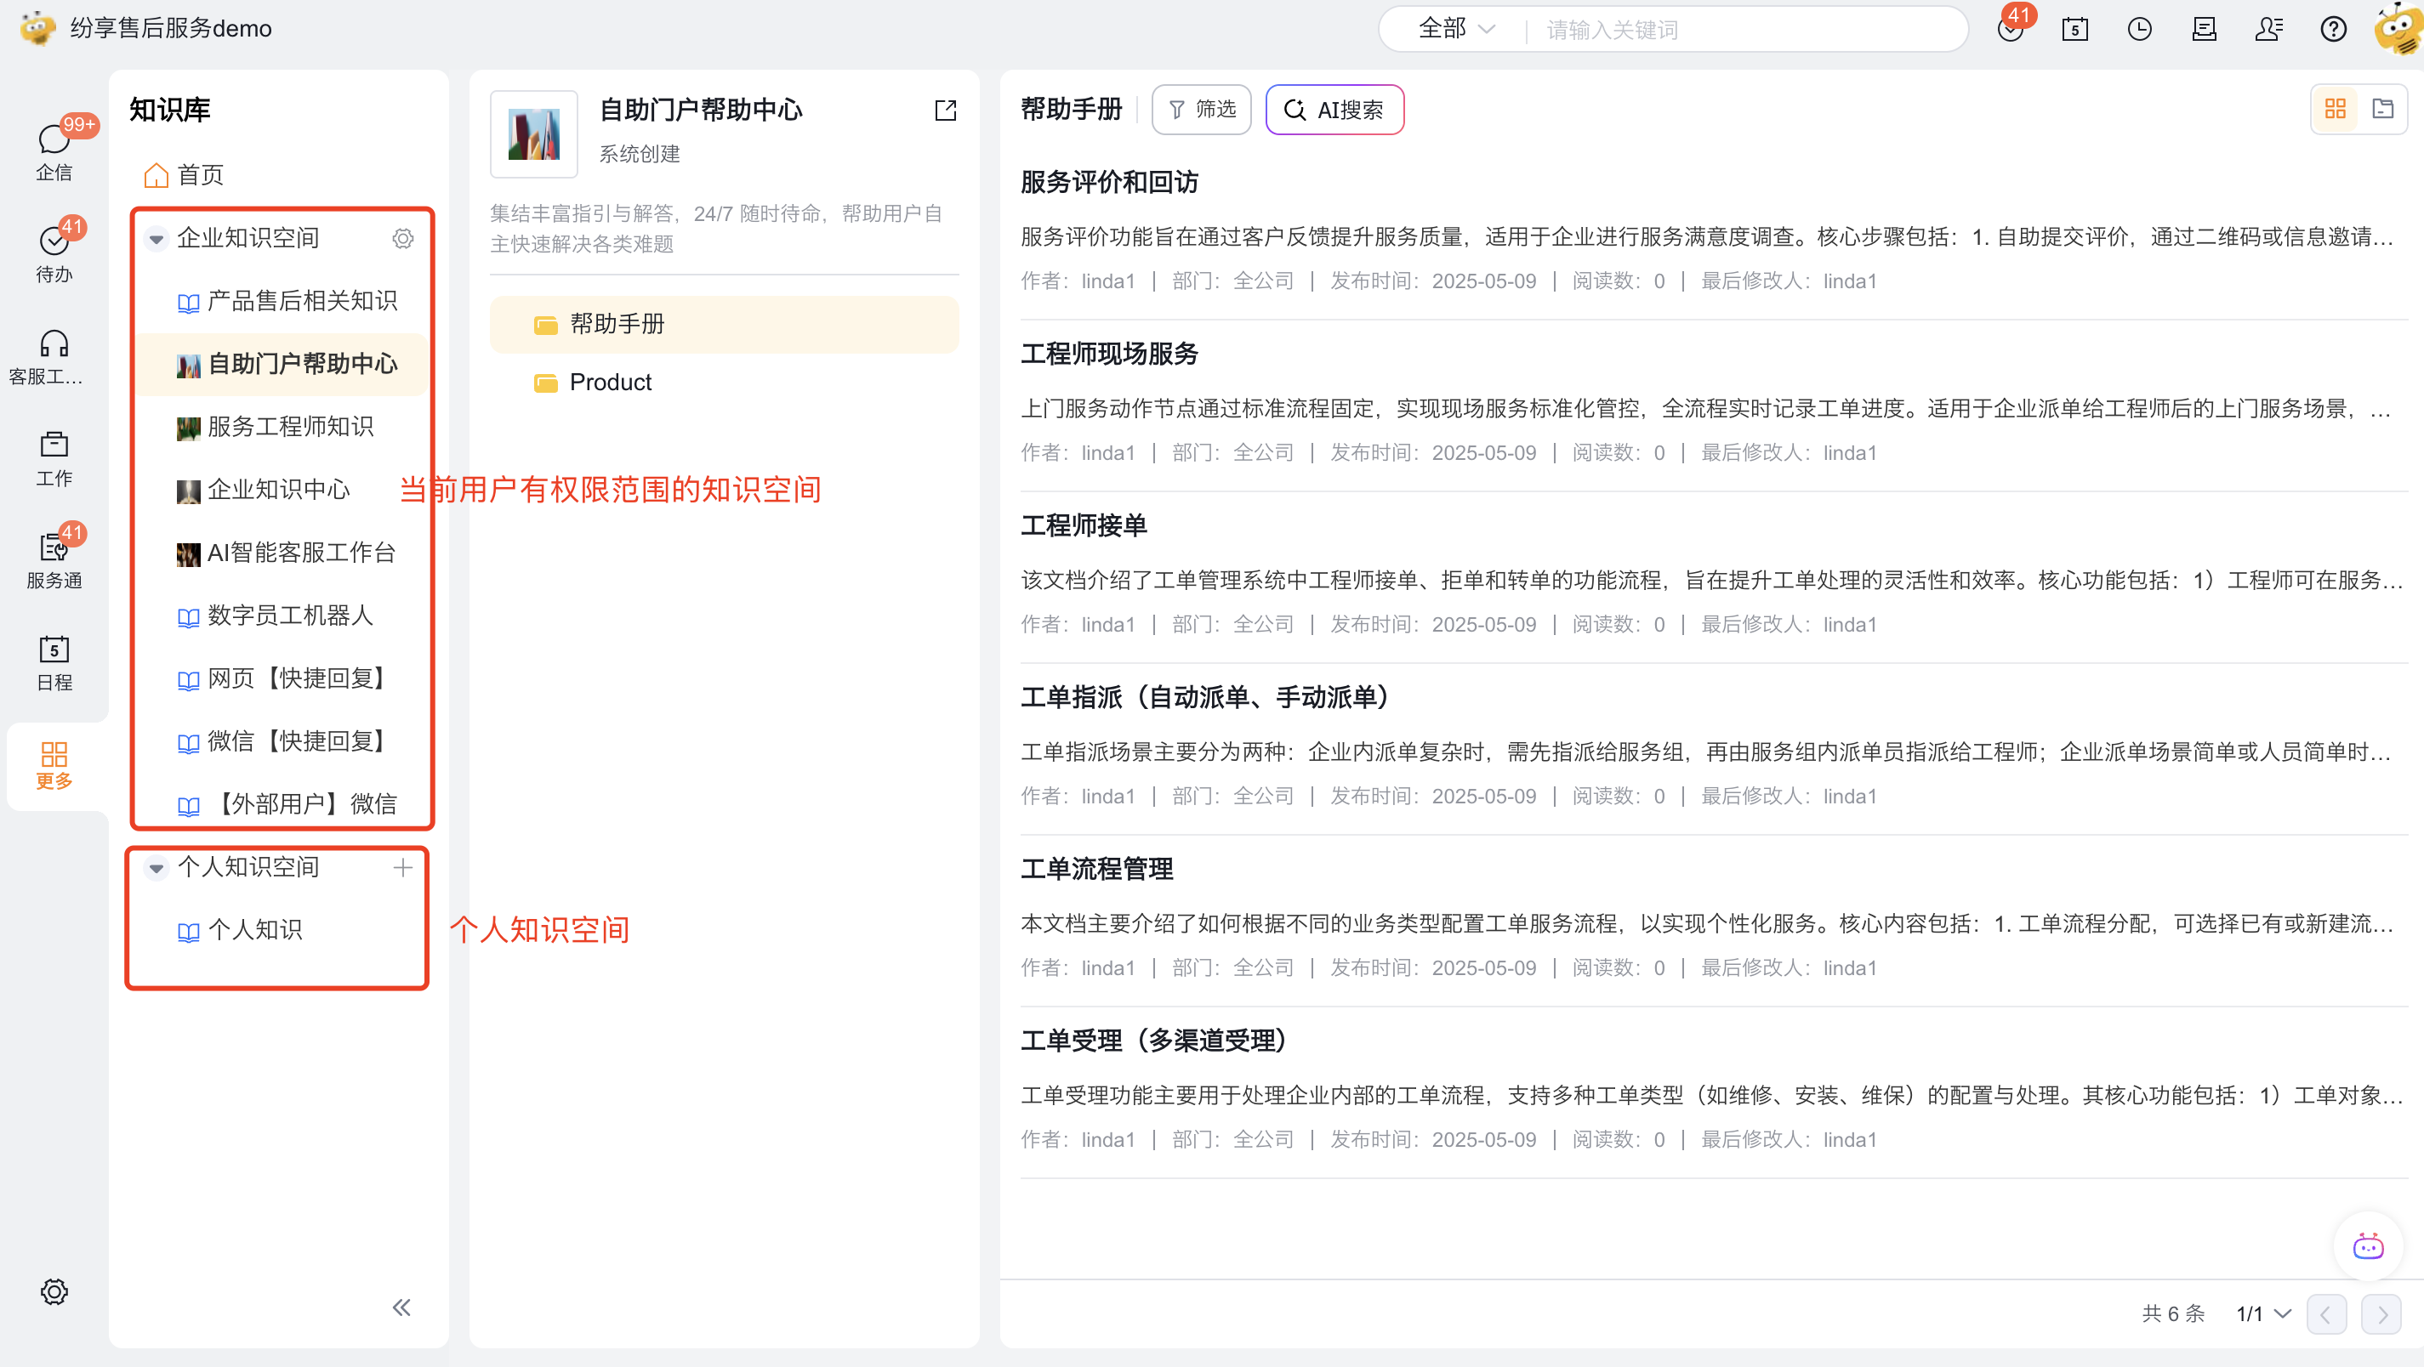
Task: Switch to folder list view
Action: pos(2382,109)
